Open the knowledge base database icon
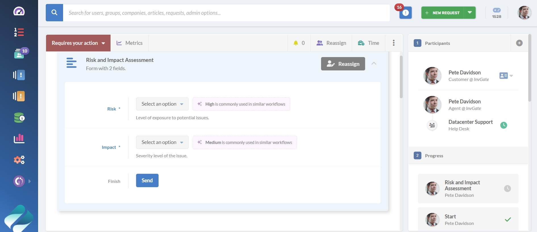537x232 pixels. 19,118
